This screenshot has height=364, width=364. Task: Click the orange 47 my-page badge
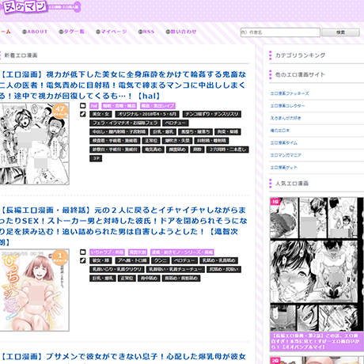60,111
